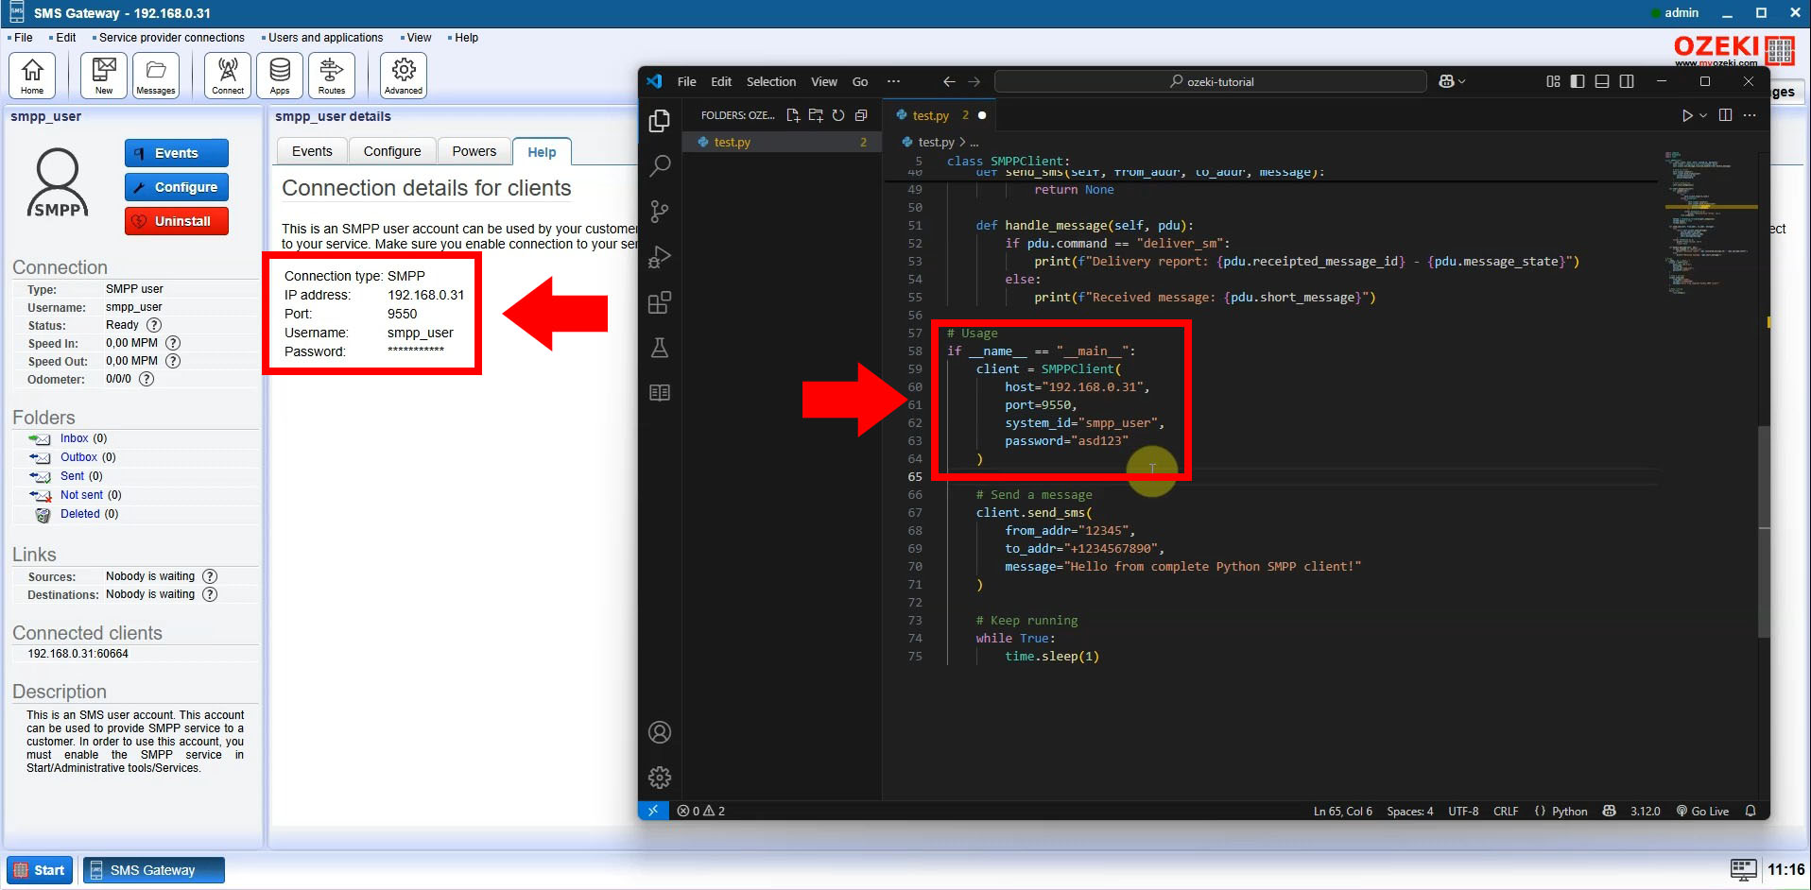Image resolution: width=1811 pixels, height=890 pixels.
Task: Click Connect toolbar icon in SMS Gateway
Action: (228, 75)
